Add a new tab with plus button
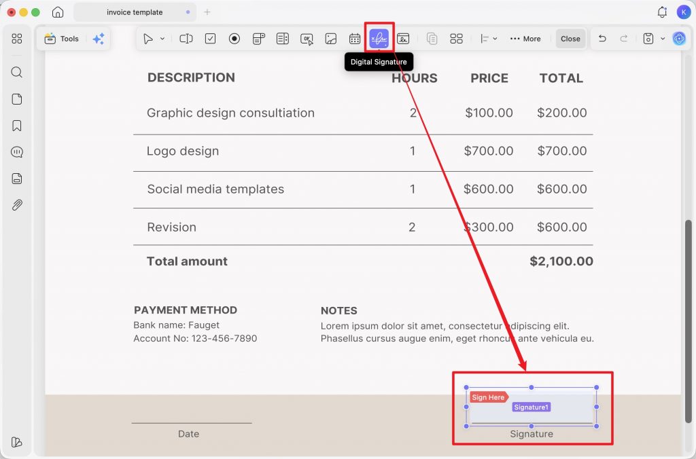This screenshot has width=696, height=459. click(207, 12)
